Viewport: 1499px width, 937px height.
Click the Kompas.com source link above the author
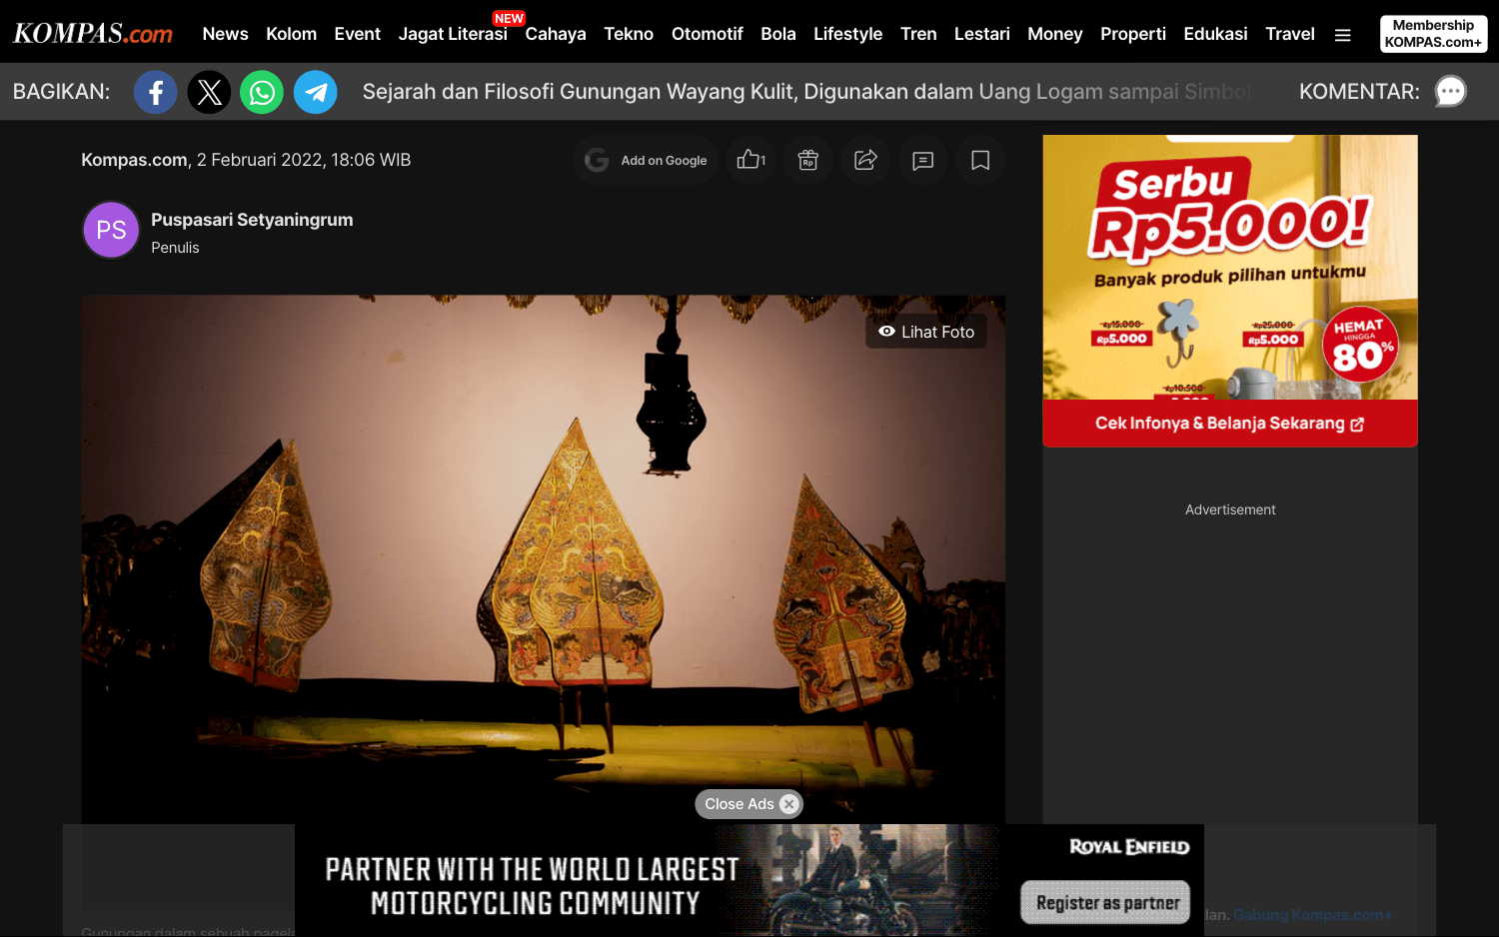tap(134, 160)
